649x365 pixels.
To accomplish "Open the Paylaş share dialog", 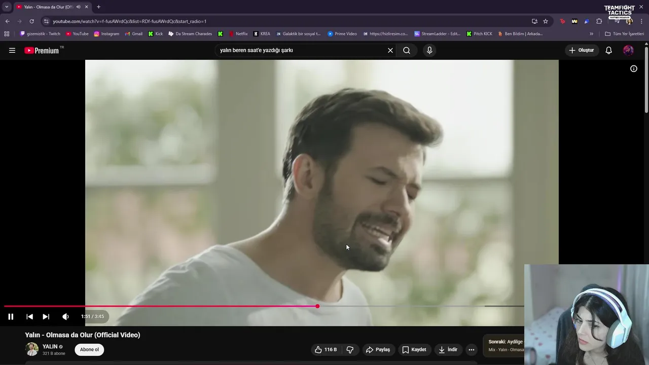I will [x=378, y=350].
